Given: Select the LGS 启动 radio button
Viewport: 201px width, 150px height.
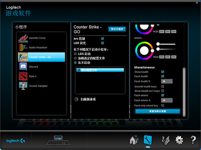Looking at the screenshot, I should pos(75,54).
